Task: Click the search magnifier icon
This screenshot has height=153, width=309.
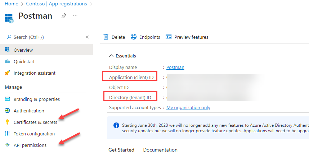Action: (9, 37)
